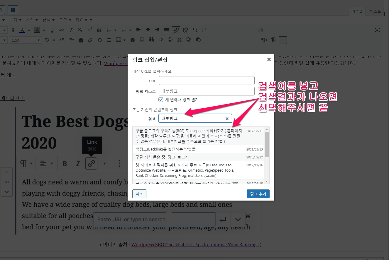The image size is (389, 260).
Task: Insert special character with the Omega icon
Action: (x=100, y=40)
